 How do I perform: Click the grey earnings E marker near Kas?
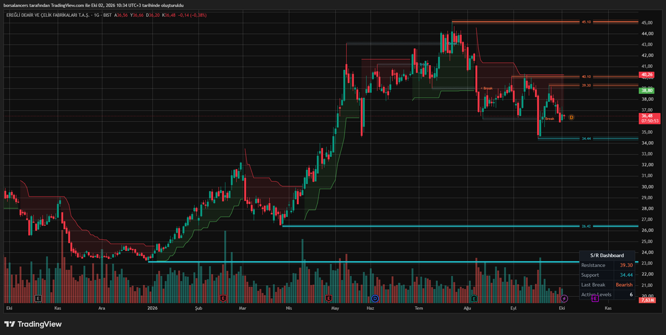click(38, 298)
